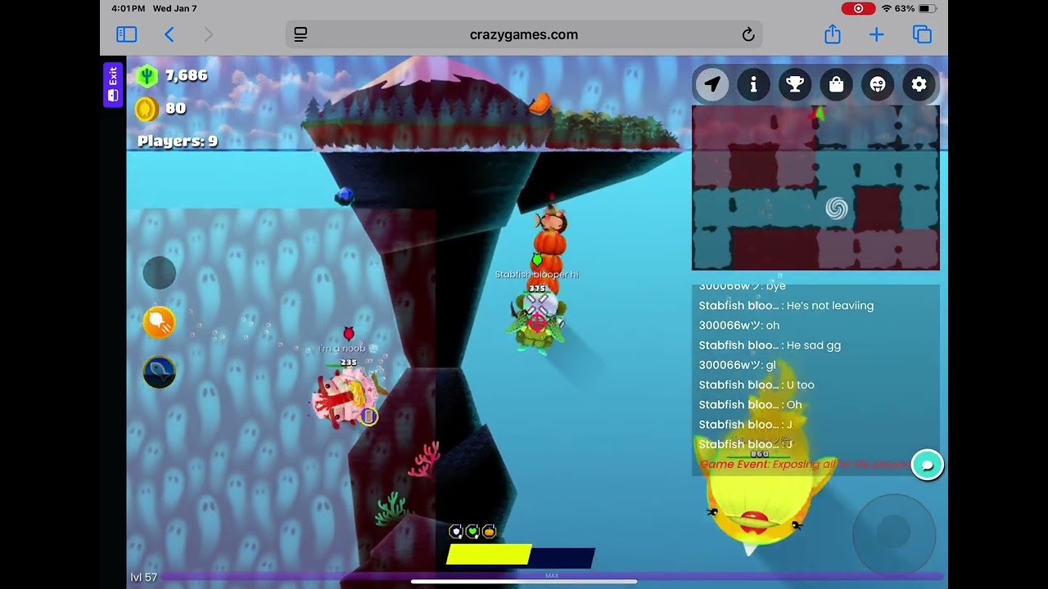The height and width of the screenshot is (589, 1048).
Task: Open the chat with the speech bubble button
Action: click(928, 465)
